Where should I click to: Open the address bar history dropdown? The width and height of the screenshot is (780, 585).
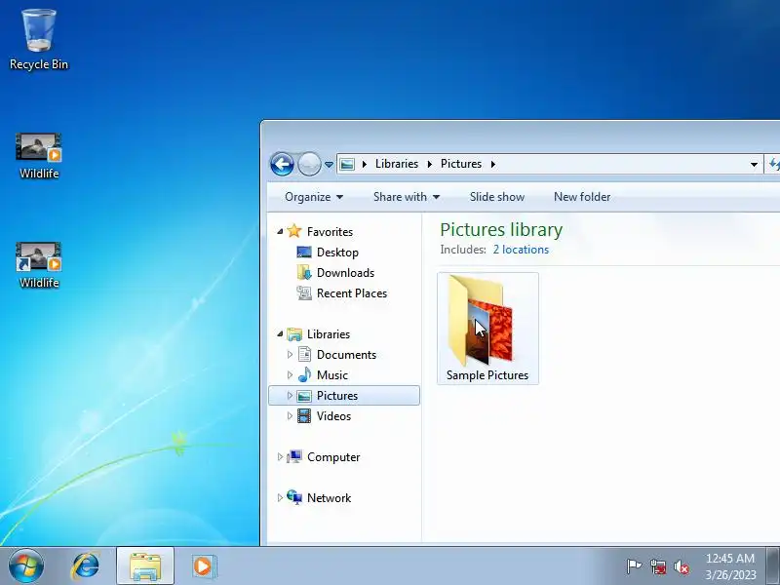click(754, 164)
